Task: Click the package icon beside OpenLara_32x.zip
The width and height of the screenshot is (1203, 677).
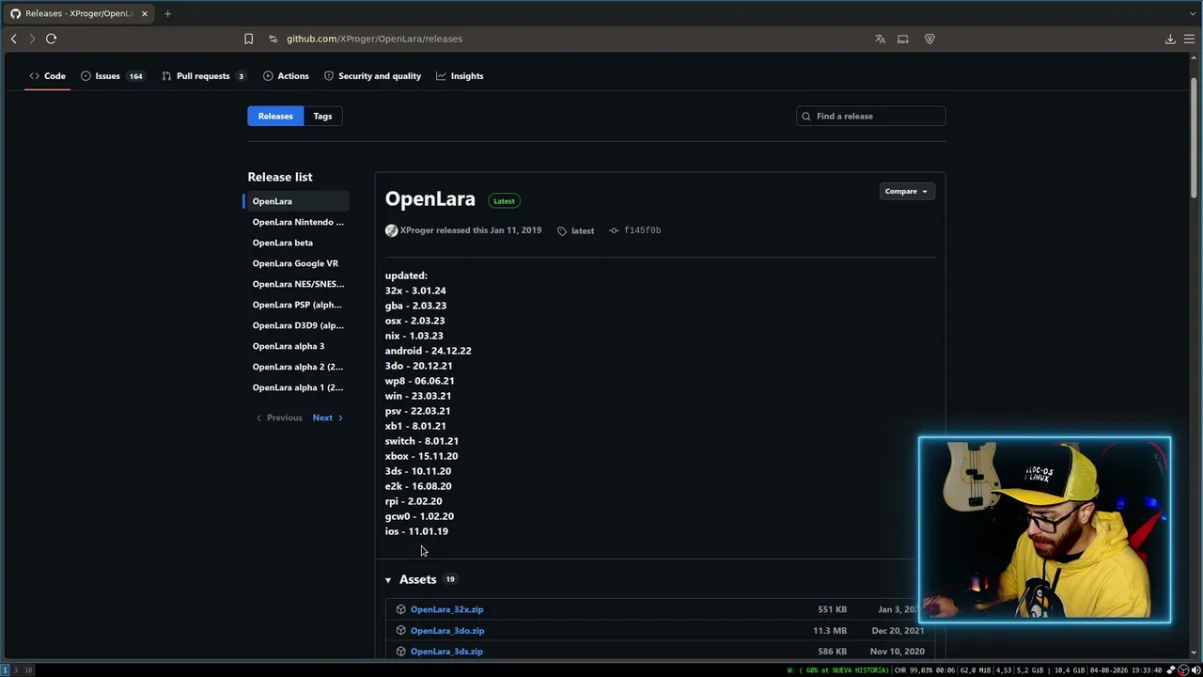Action: [x=401, y=609]
